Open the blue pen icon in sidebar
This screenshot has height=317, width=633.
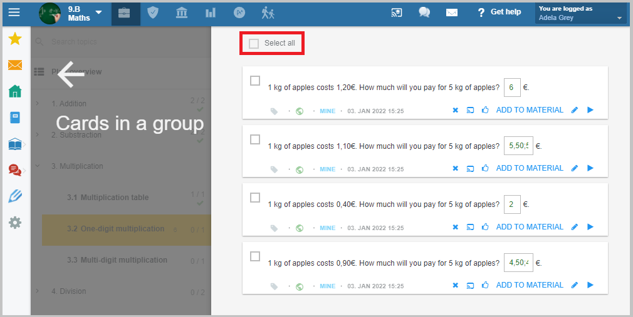[15, 196]
